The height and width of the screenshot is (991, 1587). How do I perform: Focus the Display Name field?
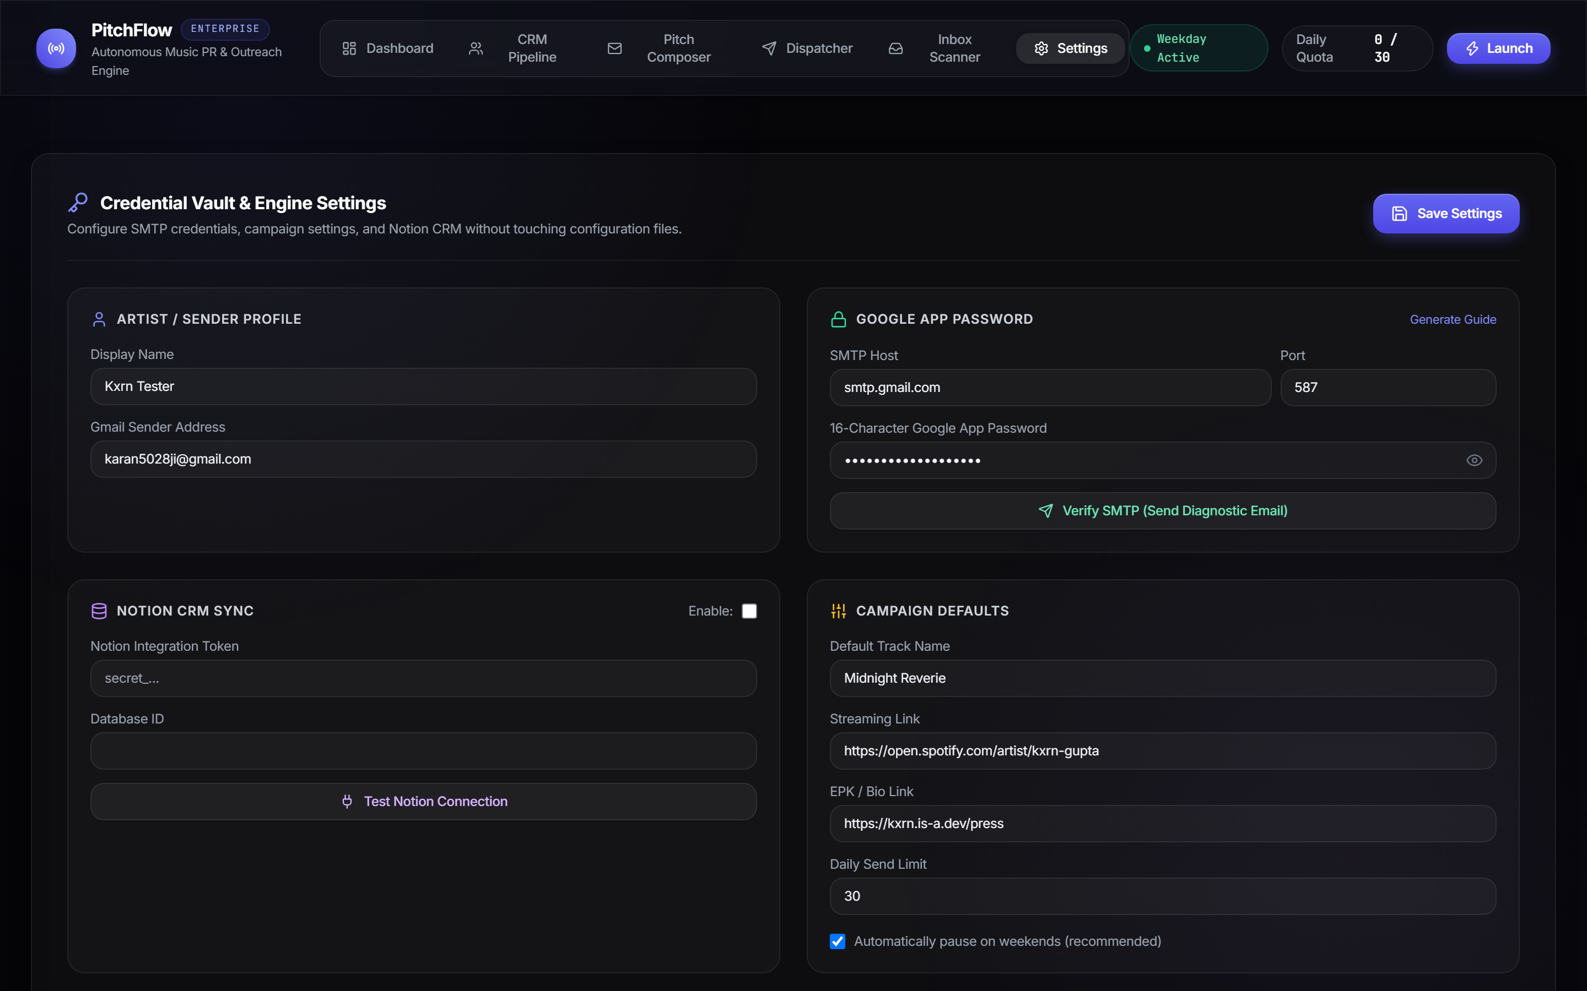pos(424,386)
